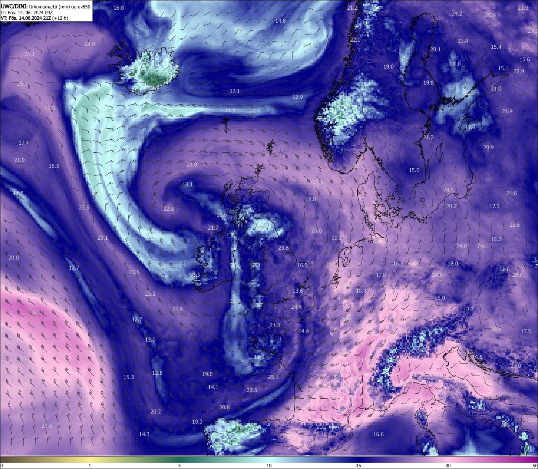Click the 24.2 value label

click(x=457, y=13)
